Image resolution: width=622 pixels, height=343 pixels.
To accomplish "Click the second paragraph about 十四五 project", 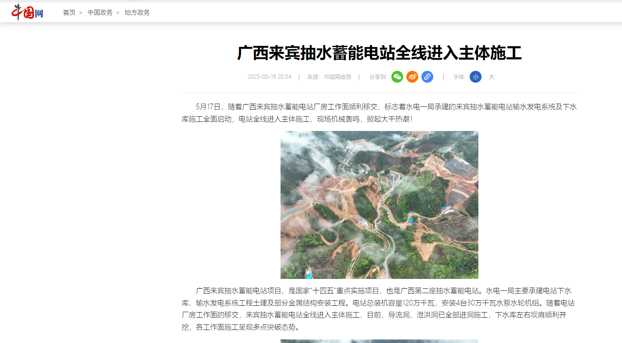I will coord(379,309).
